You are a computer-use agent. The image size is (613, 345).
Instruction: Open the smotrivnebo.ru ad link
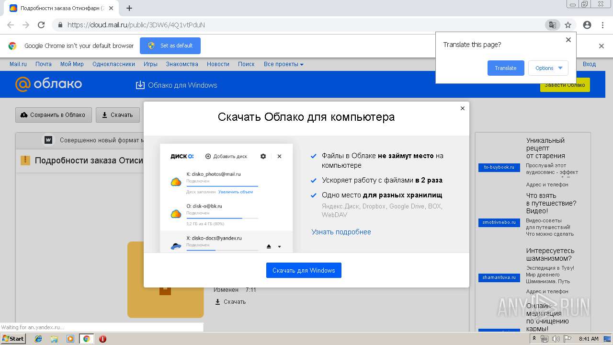pos(499,222)
